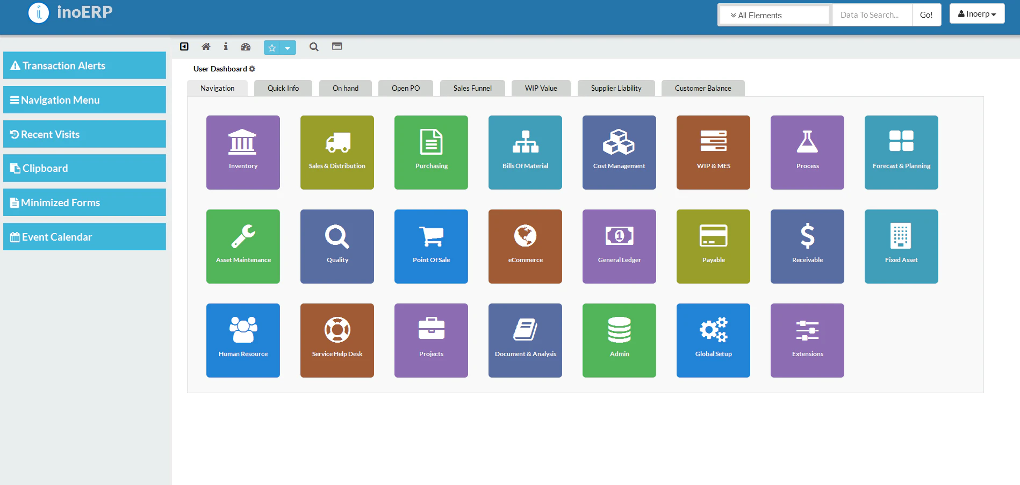
Task: Click the inoERP logo
Action: click(70, 12)
